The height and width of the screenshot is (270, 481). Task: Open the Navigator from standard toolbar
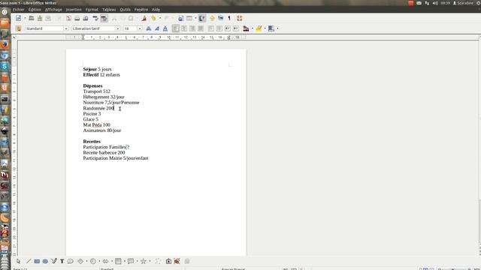(212, 18)
